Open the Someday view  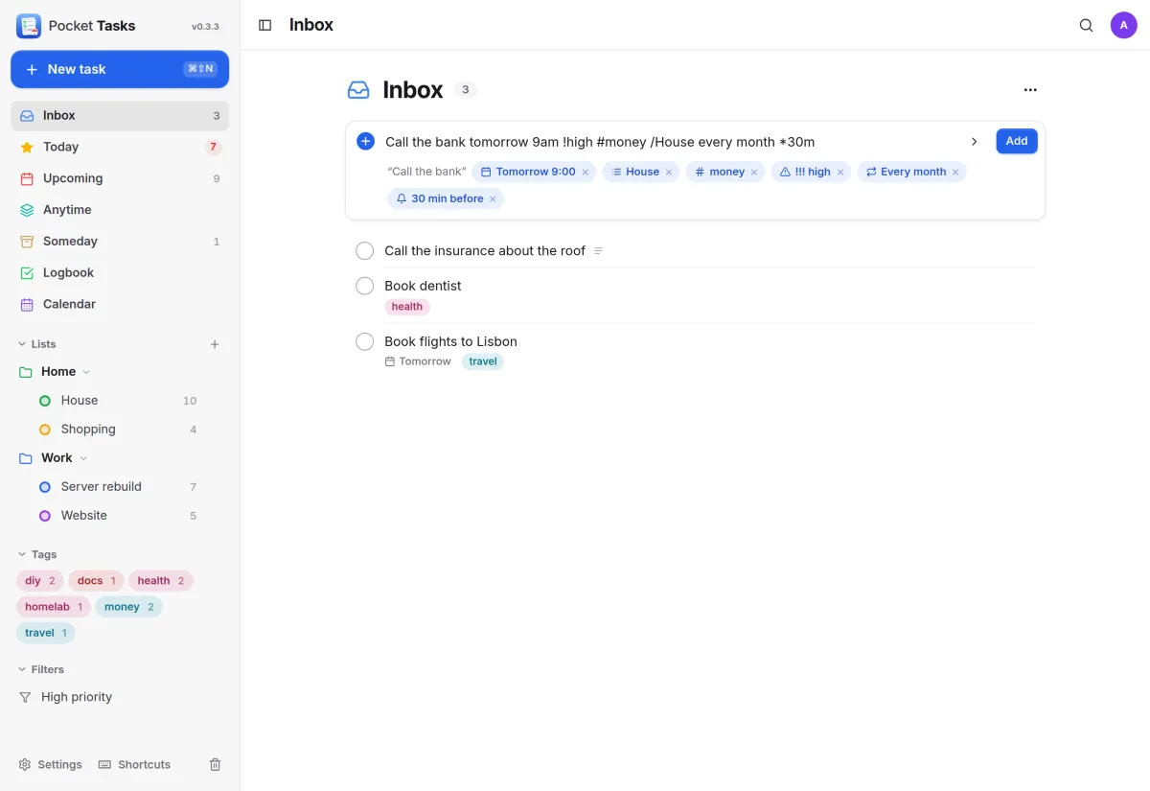pyautogui.click(x=120, y=242)
